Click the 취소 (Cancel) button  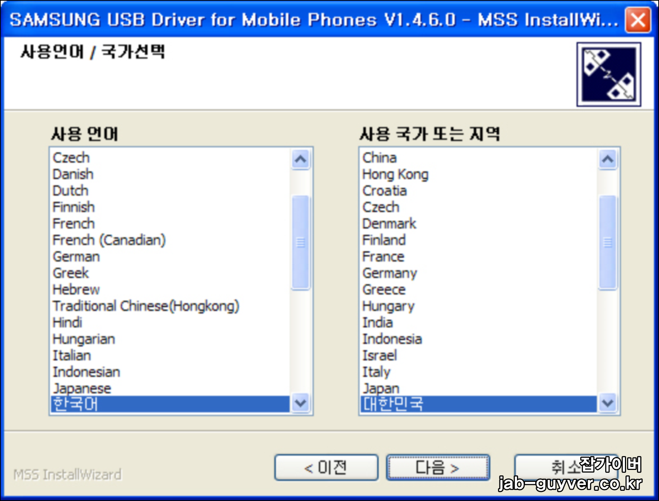(566, 467)
